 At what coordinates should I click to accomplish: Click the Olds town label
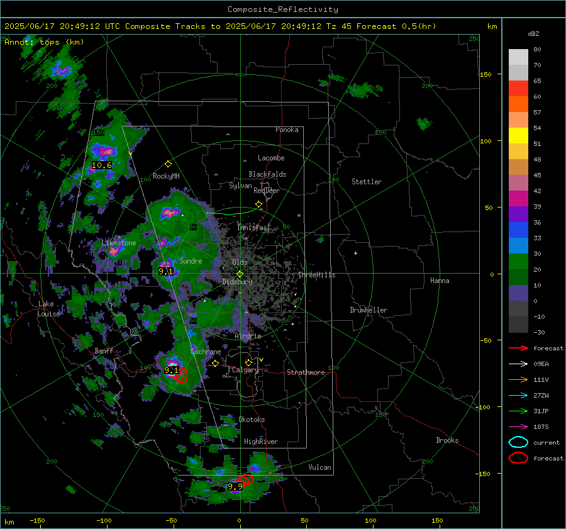point(240,262)
